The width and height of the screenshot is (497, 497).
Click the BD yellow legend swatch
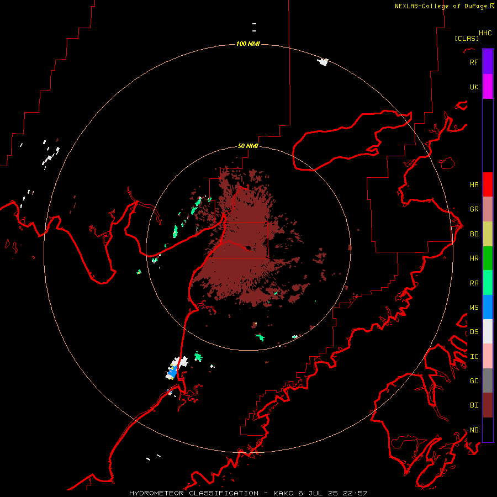(488, 234)
